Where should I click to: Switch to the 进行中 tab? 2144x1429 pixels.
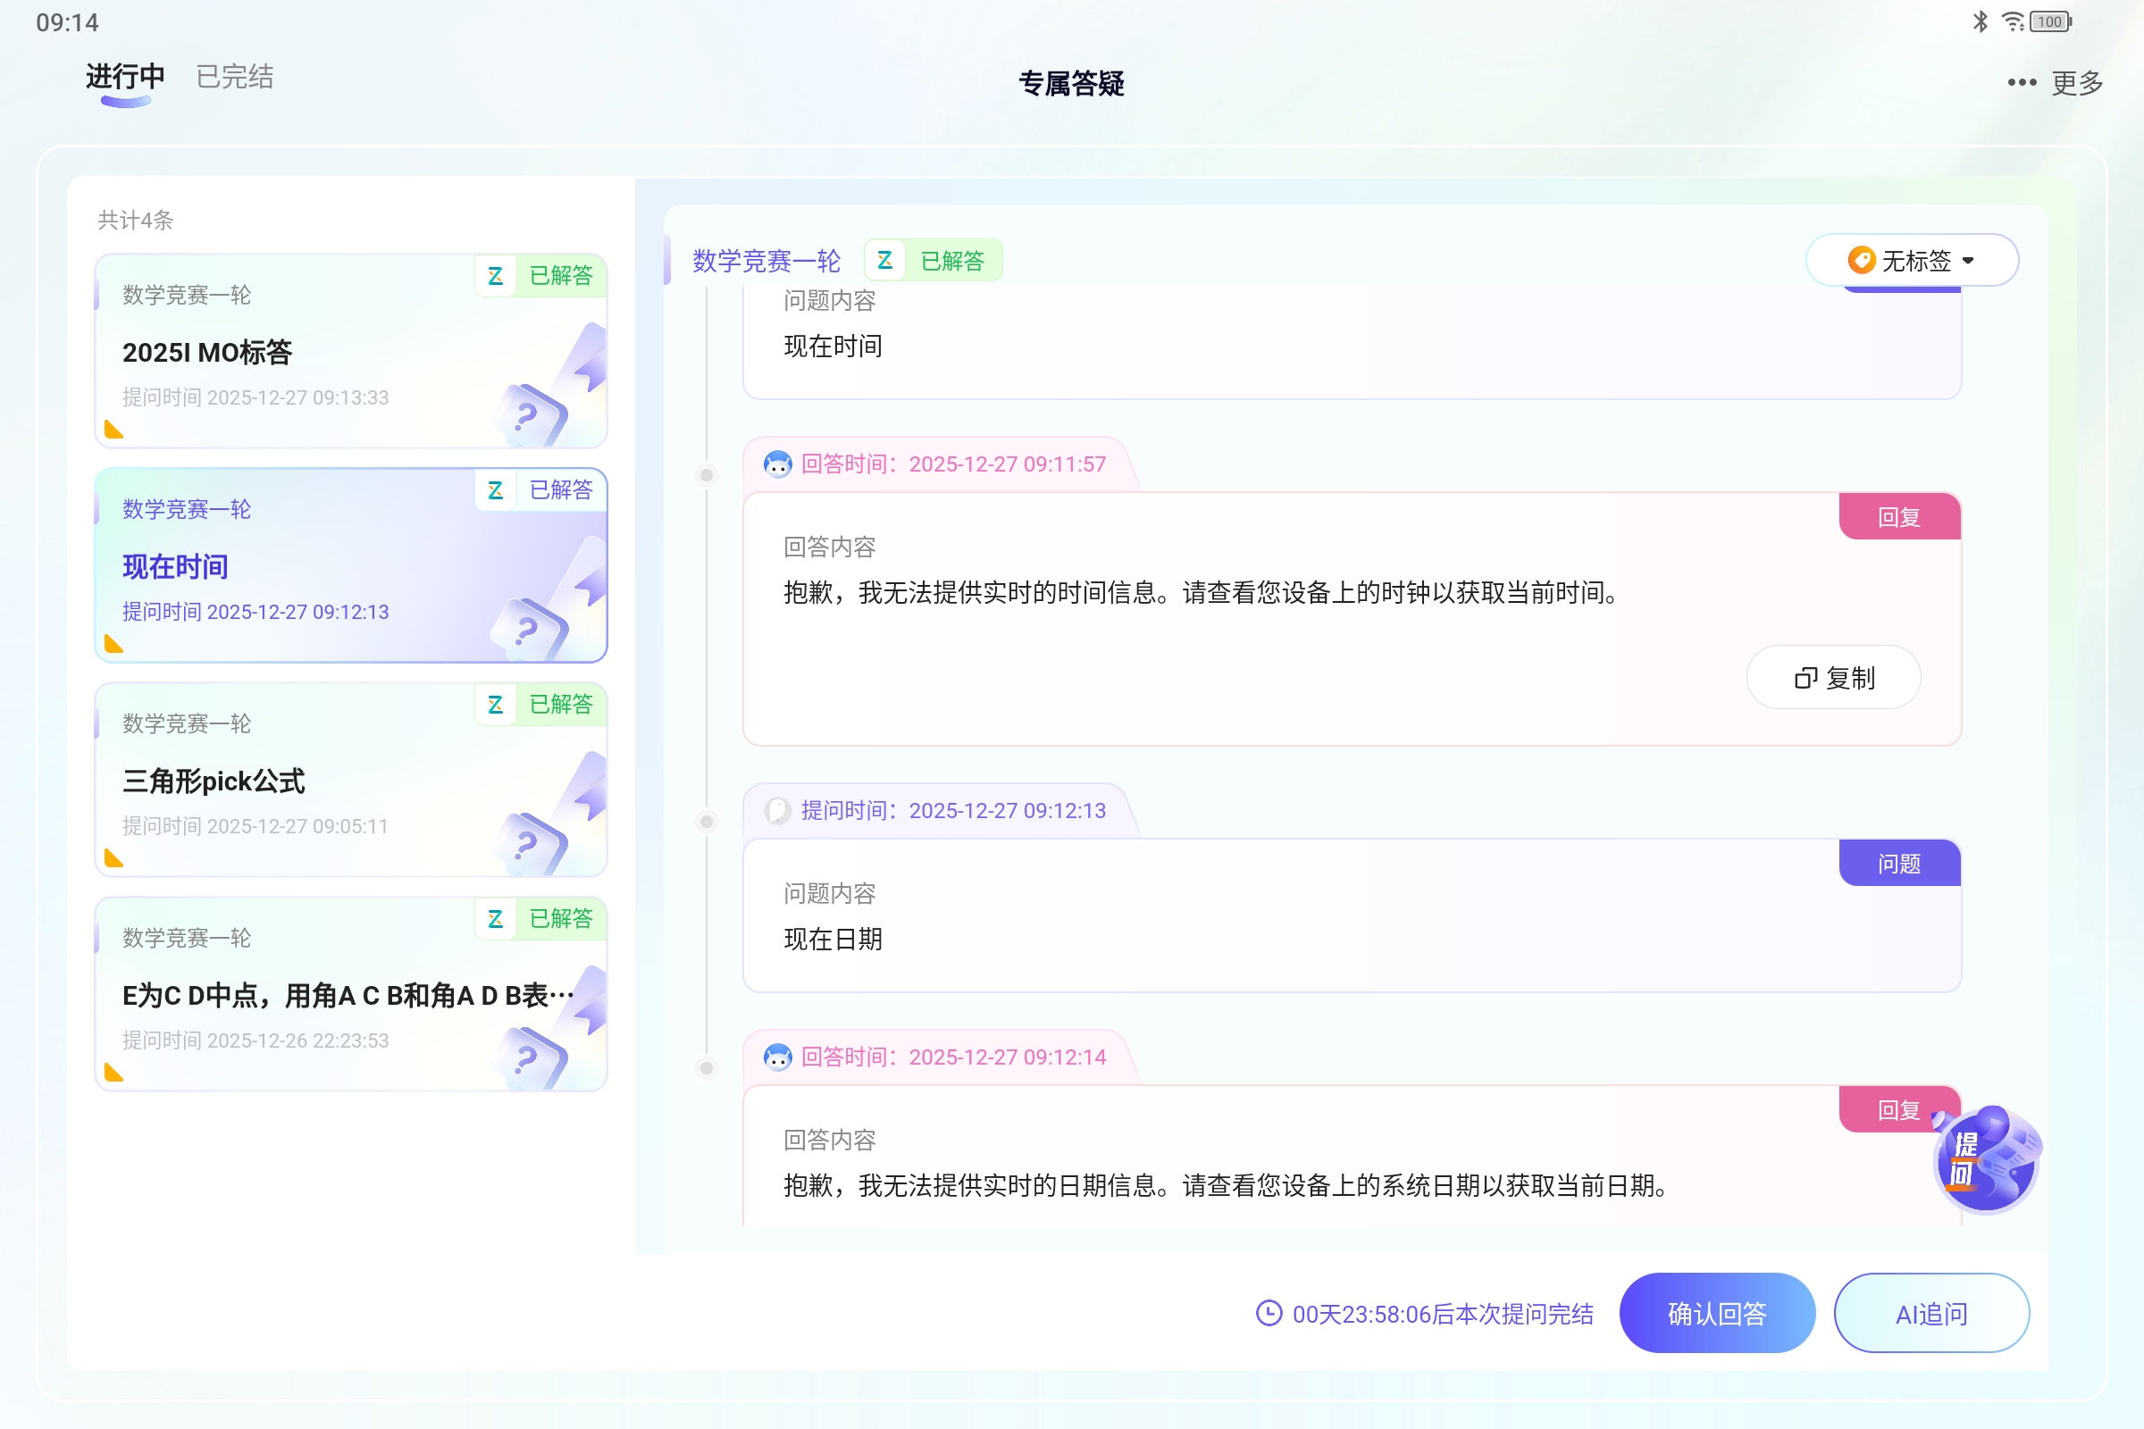(x=124, y=77)
